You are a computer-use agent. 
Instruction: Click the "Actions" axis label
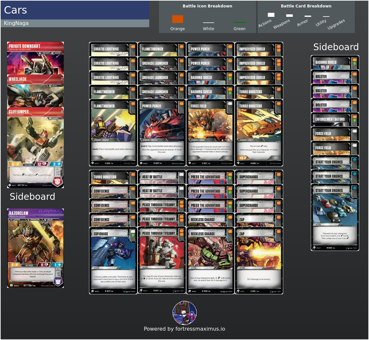265,23
